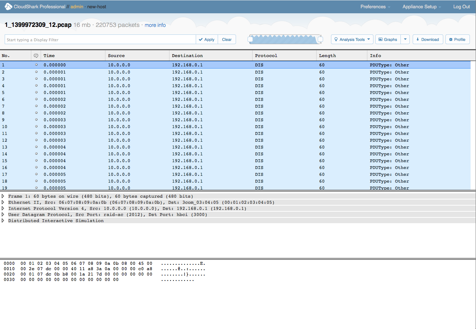Viewport: 476px width, 329px height.
Task: Click hex dump offset 0020 row
Action: pyautogui.click(x=104, y=274)
